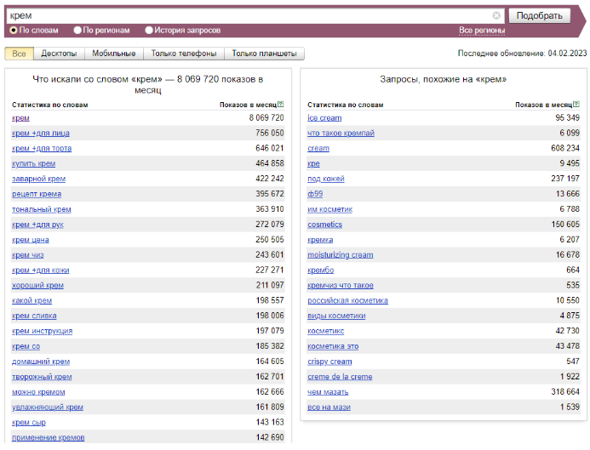This screenshot has width=590, height=450.
Task: Open the 'крем +для лица' link
Action: tap(41, 133)
